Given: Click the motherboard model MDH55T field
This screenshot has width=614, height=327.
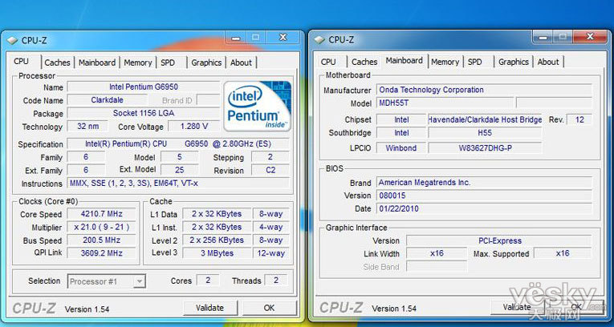Looking at the screenshot, I should tap(445, 103).
